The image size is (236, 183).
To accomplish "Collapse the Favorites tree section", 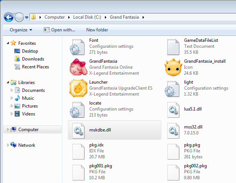I will click(x=8, y=43).
